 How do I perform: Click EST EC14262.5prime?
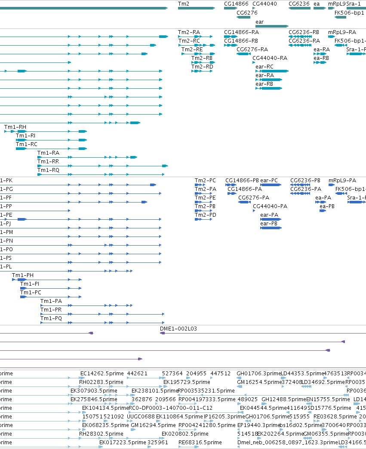[102, 374]
